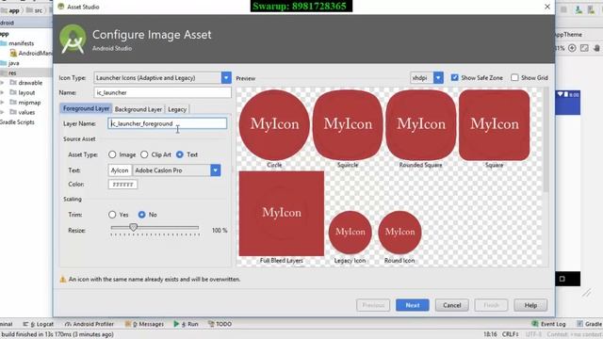The width and height of the screenshot is (603, 339).
Task: Open the Gradle tool window button
Action: pyautogui.click(x=590, y=324)
